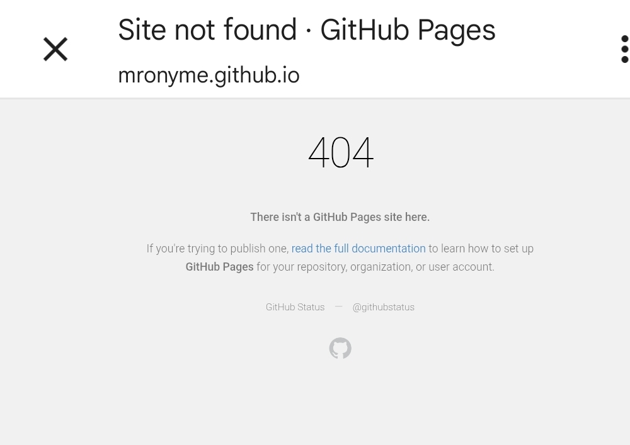Click 'There isn't a GitHub Pages site here.'
Screen dimensions: 630x445
pos(340,217)
